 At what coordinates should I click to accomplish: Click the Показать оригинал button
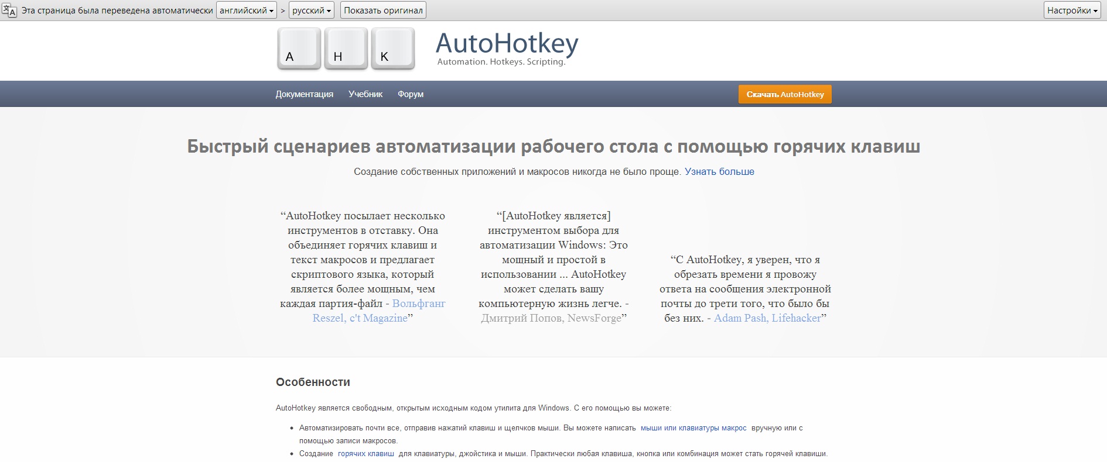click(383, 11)
